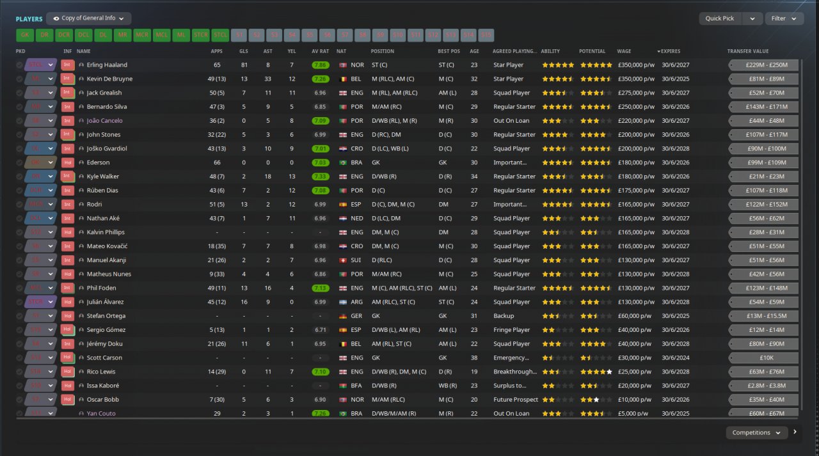Image resolution: width=819 pixels, height=456 pixels.
Task: Toggle picked checkmark for Jack Grealish
Action: [19, 93]
